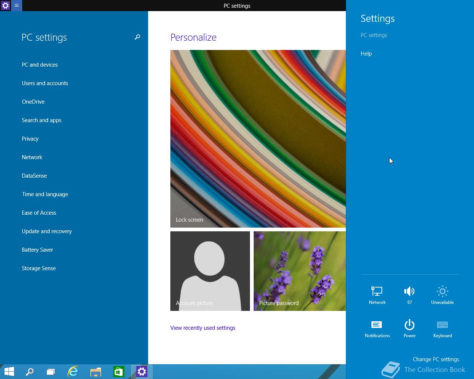
Task: Open Task View on the taskbar
Action: [x=50, y=371]
